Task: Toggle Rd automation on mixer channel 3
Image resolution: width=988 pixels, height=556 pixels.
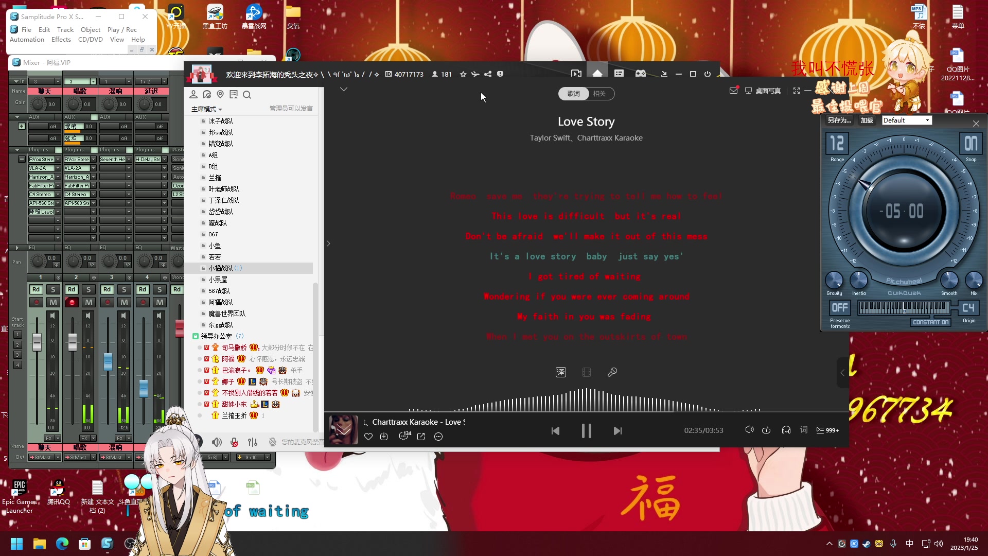Action: [107, 289]
